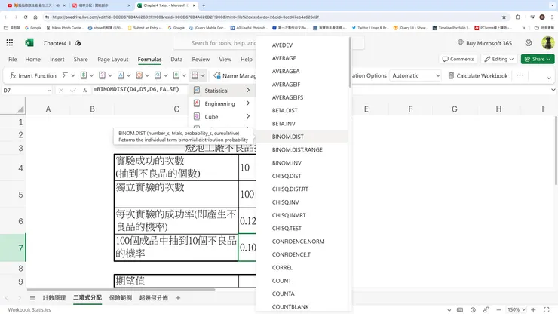The height and width of the screenshot is (314, 558).
Task: Click the zoom out minus icon
Action: coord(498,309)
